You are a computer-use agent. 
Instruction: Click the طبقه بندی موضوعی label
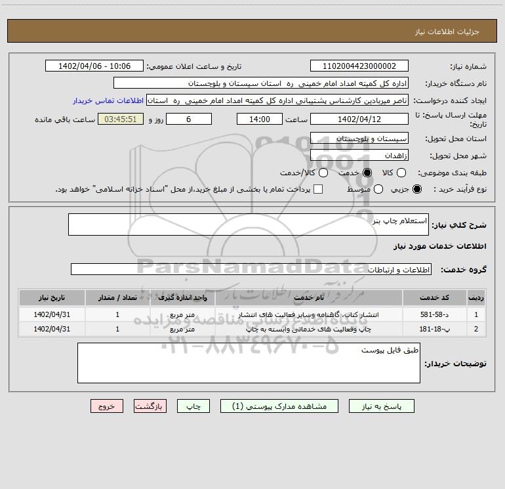tap(452, 173)
